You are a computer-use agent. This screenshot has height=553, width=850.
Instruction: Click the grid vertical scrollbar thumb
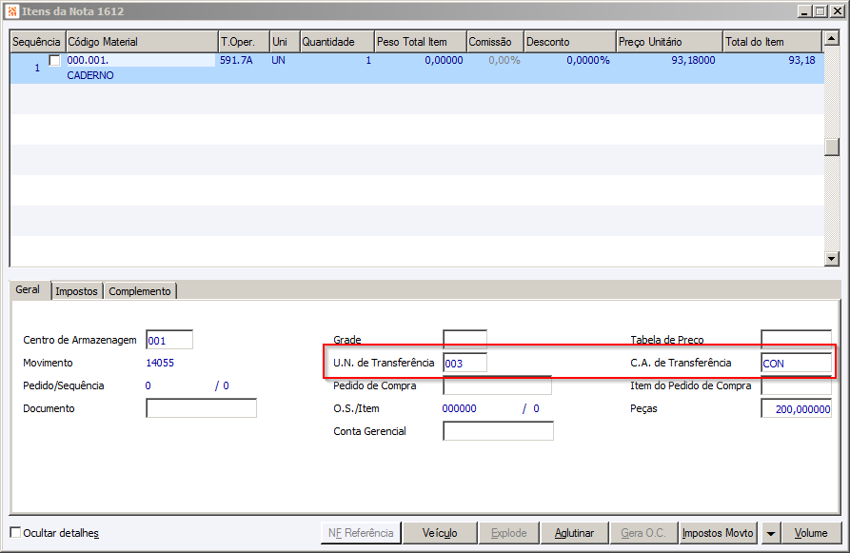[832, 147]
